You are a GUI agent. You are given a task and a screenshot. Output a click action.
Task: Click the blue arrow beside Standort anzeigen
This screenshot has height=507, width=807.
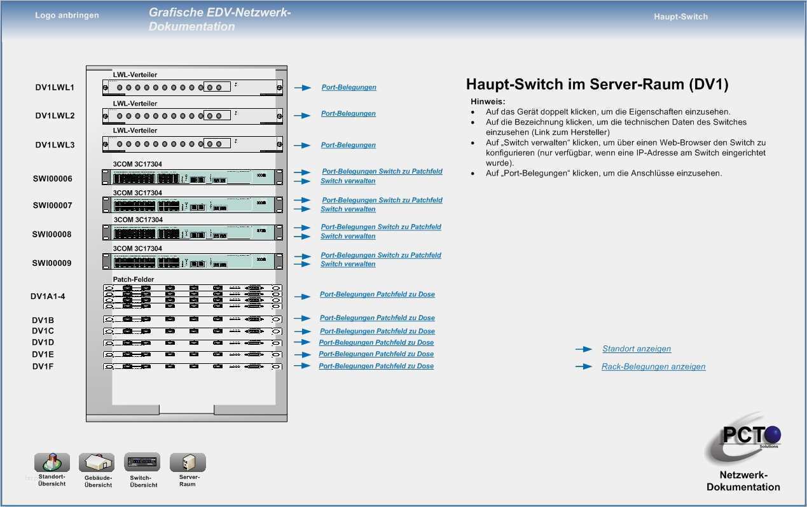[584, 349]
